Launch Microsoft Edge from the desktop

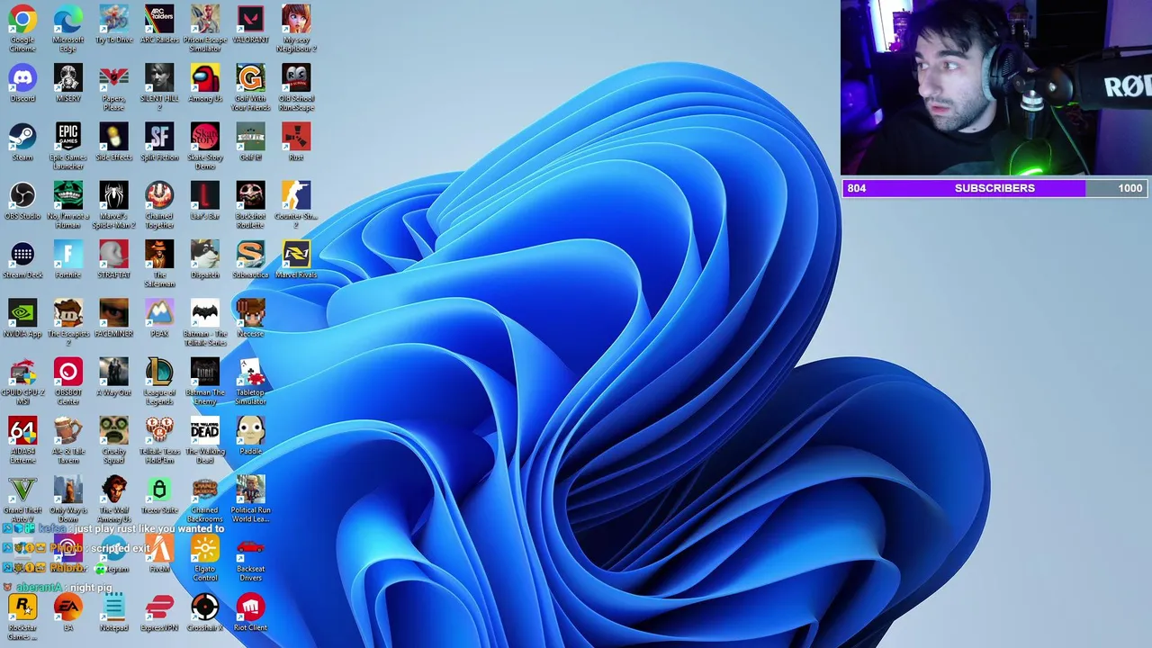click(x=68, y=19)
